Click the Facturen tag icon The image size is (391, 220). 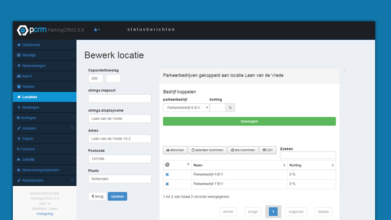[x=18, y=149]
